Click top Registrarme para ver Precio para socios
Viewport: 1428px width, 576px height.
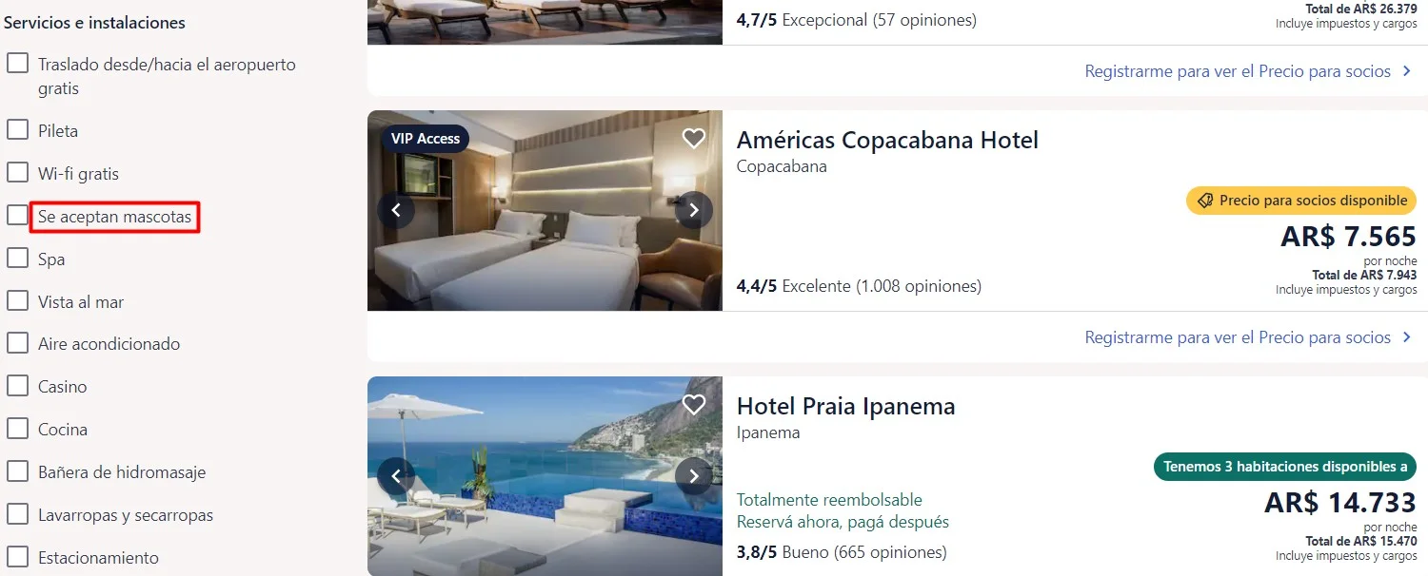click(x=1238, y=71)
